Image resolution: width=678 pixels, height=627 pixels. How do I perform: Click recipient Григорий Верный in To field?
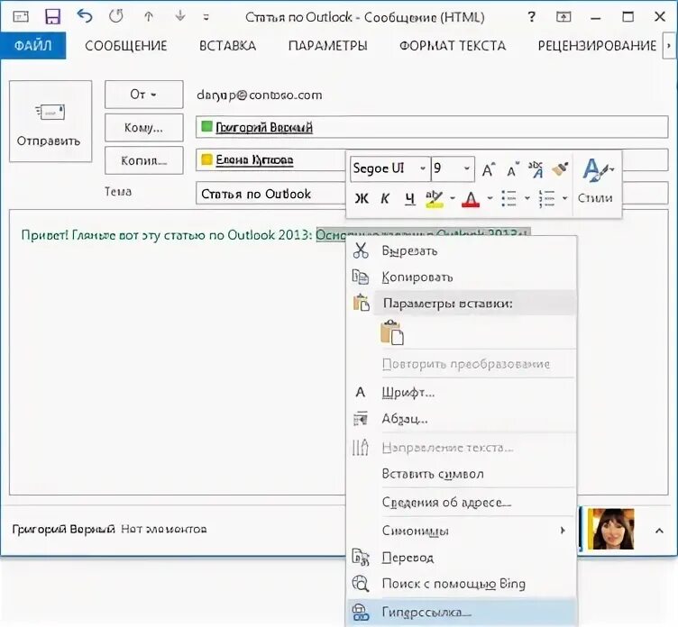264,128
